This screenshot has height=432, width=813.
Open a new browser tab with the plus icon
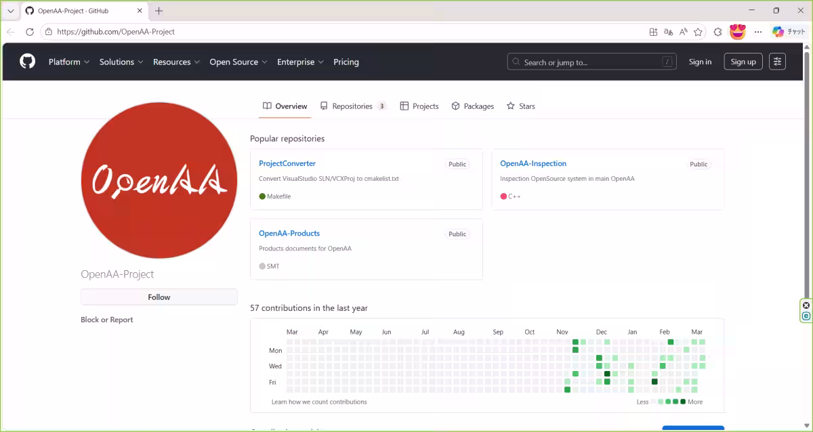point(159,11)
